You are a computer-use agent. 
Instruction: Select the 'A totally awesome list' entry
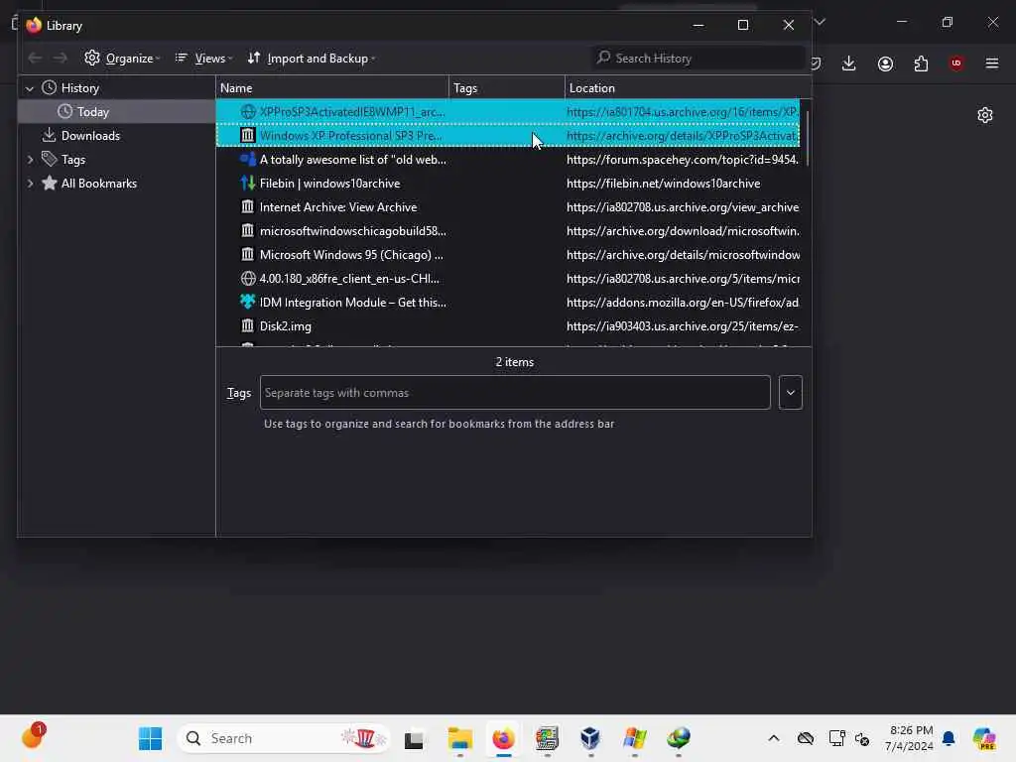click(x=508, y=160)
